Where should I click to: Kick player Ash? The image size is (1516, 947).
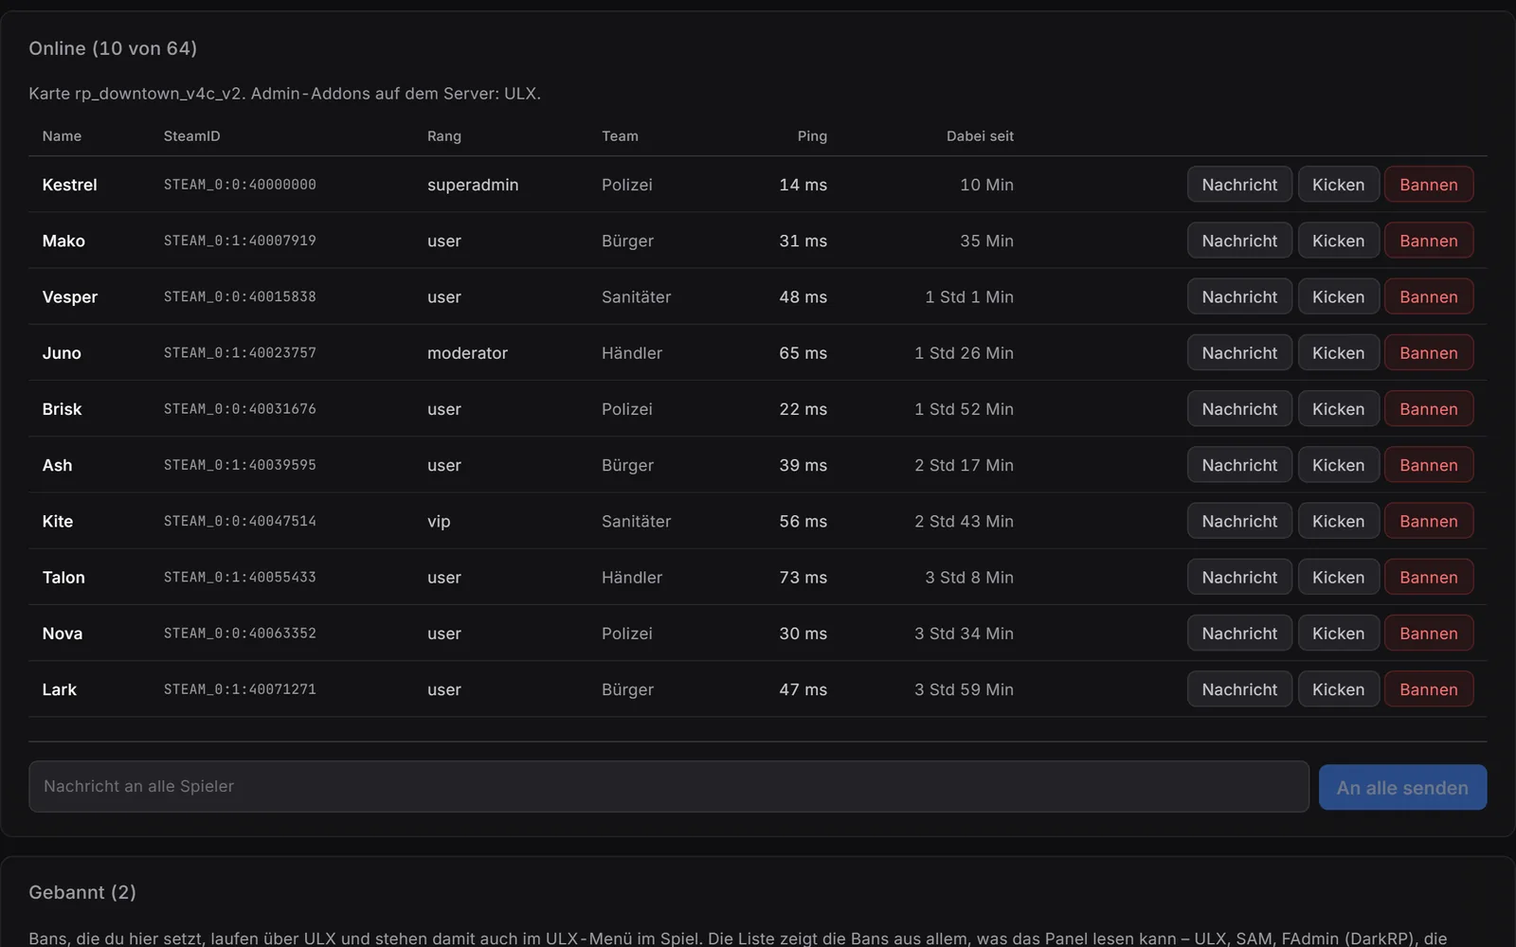click(x=1338, y=465)
